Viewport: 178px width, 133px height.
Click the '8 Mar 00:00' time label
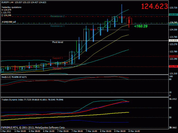click(106, 131)
